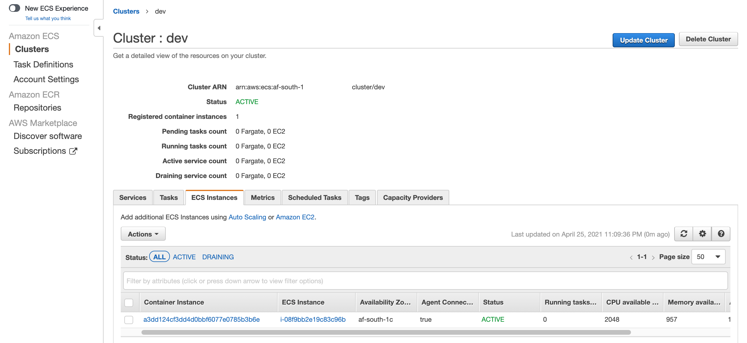747x343 pixels.
Task: Open the Clusters breadcrumb link
Action: (126, 11)
